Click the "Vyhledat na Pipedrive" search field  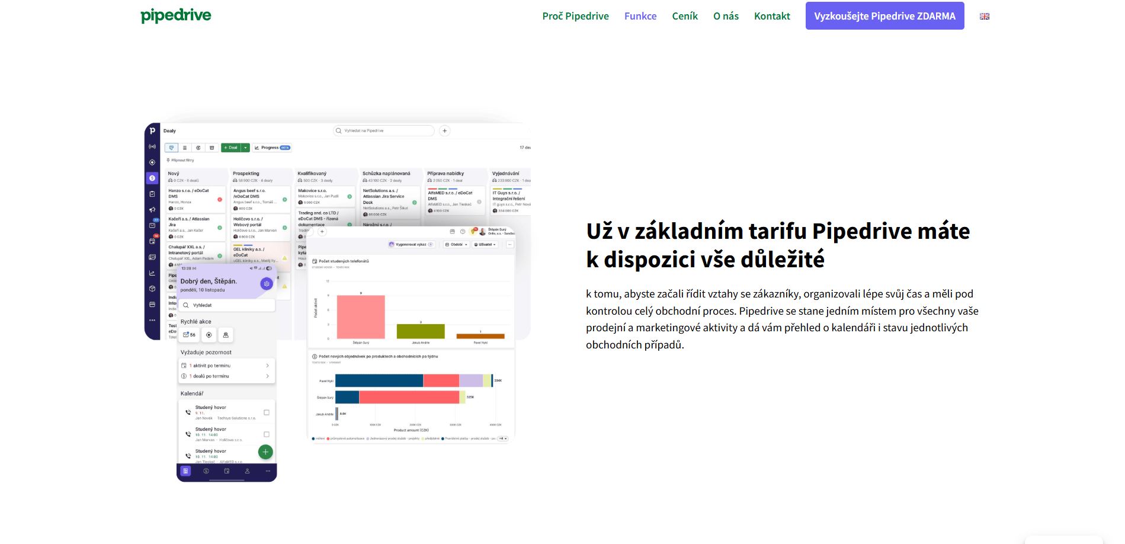(384, 130)
